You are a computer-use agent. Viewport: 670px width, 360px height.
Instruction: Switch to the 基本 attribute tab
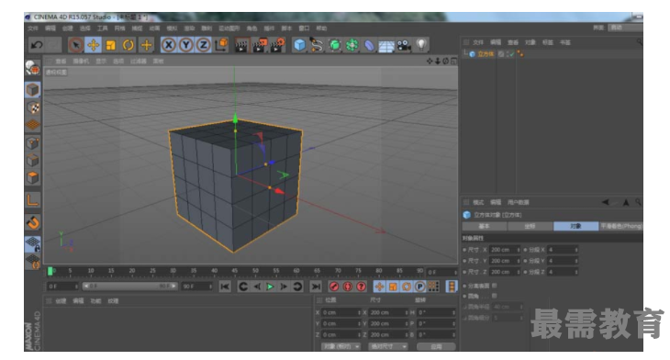[484, 226]
